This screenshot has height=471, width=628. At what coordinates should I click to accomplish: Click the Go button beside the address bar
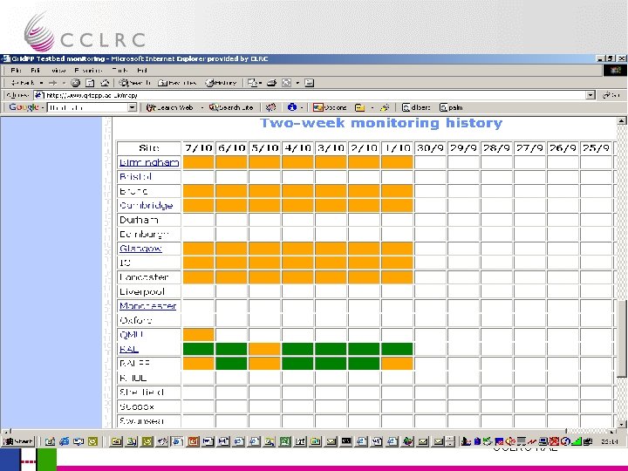coord(612,95)
